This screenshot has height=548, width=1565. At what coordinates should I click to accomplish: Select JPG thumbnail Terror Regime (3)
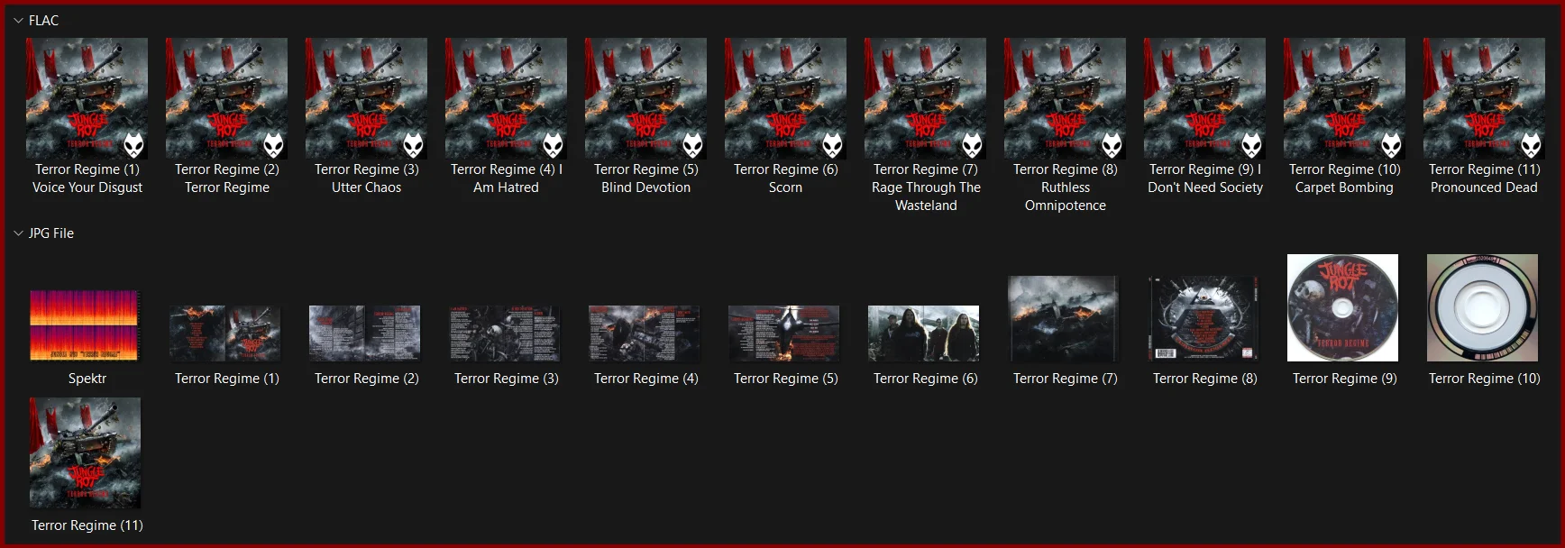click(505, 333)
